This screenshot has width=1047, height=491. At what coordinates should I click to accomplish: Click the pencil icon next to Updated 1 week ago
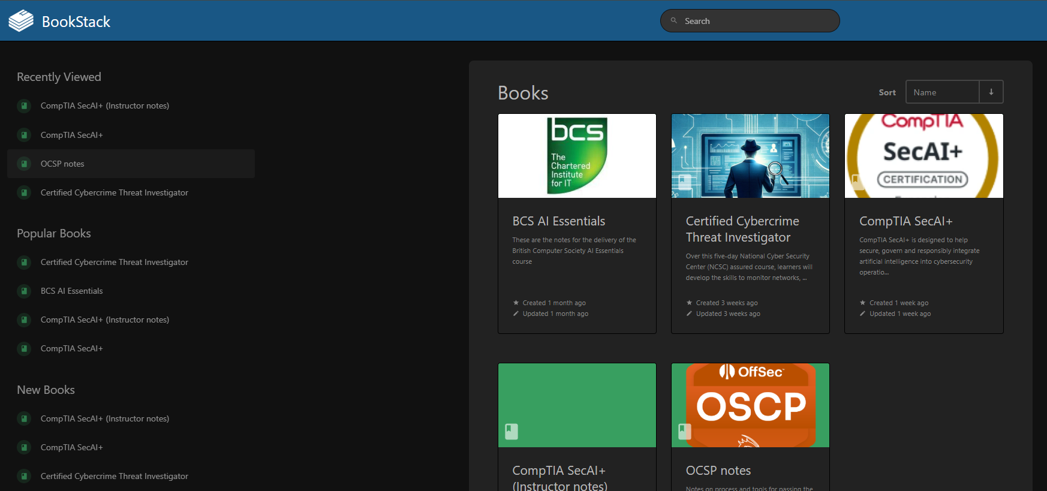(x=862, y=314)
